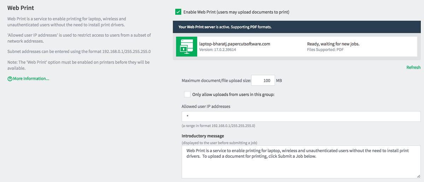Click the 'Introductory message' field label
The image size is (424, 182).
(203, 136)
